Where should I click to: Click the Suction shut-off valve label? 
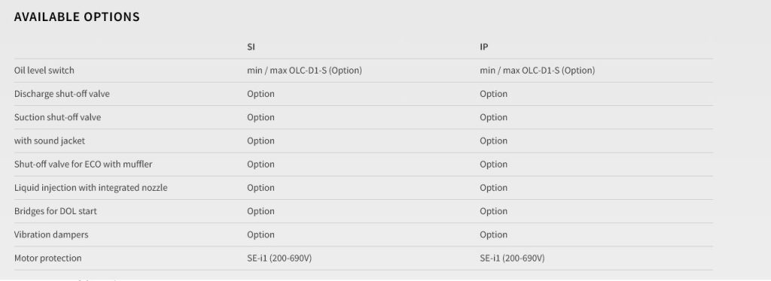pos(57,117)
